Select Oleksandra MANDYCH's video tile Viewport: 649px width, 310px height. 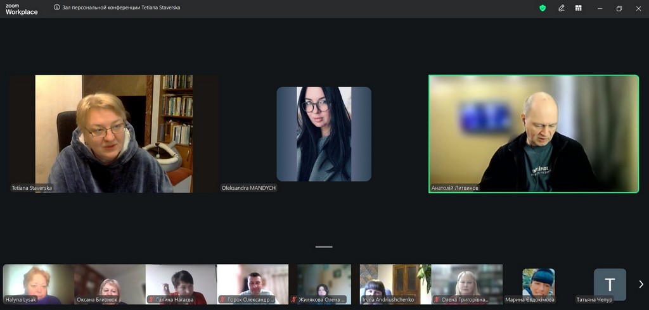(323, 134)
